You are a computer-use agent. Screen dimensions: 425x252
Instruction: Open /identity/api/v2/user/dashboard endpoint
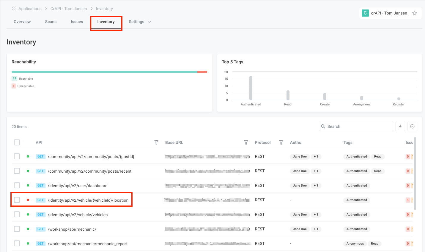click(78, 186)
